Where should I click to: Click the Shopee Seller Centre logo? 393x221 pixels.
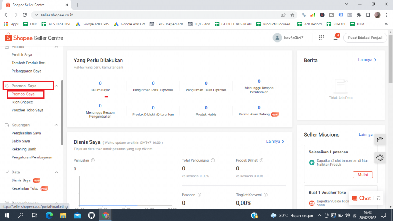[x=34, y=38]
